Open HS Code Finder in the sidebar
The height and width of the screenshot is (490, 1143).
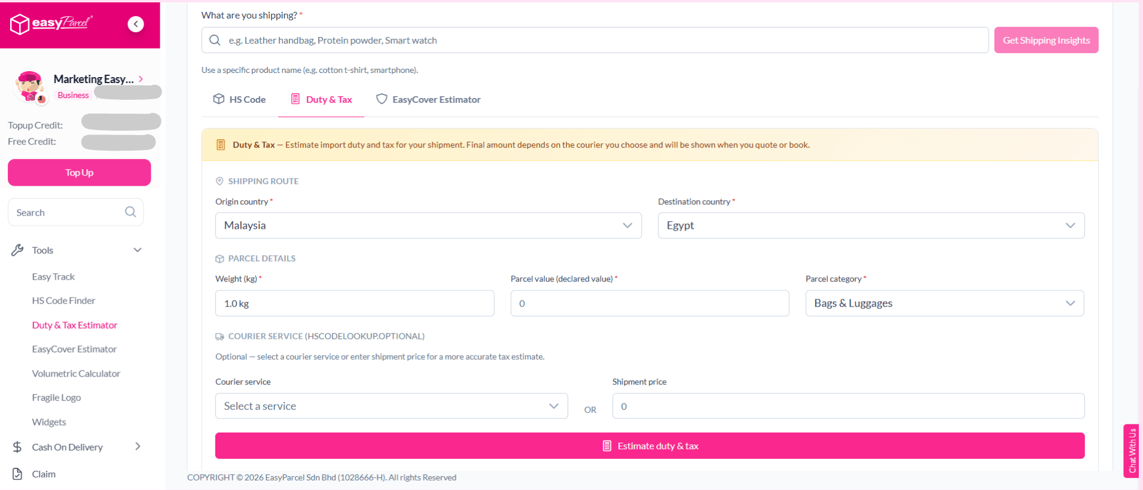63,301
